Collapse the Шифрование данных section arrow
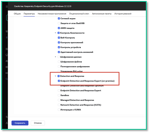This screenshot has width=150, height=133. pos(55,57)
